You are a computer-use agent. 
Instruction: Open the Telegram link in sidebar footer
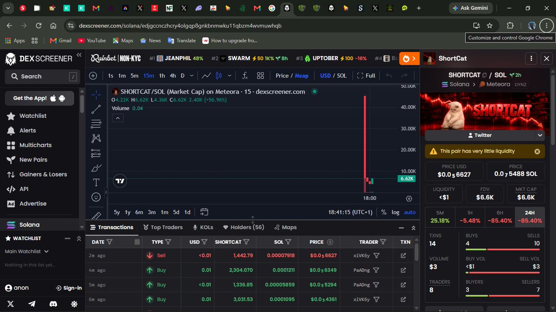click(x=32, y=304)
